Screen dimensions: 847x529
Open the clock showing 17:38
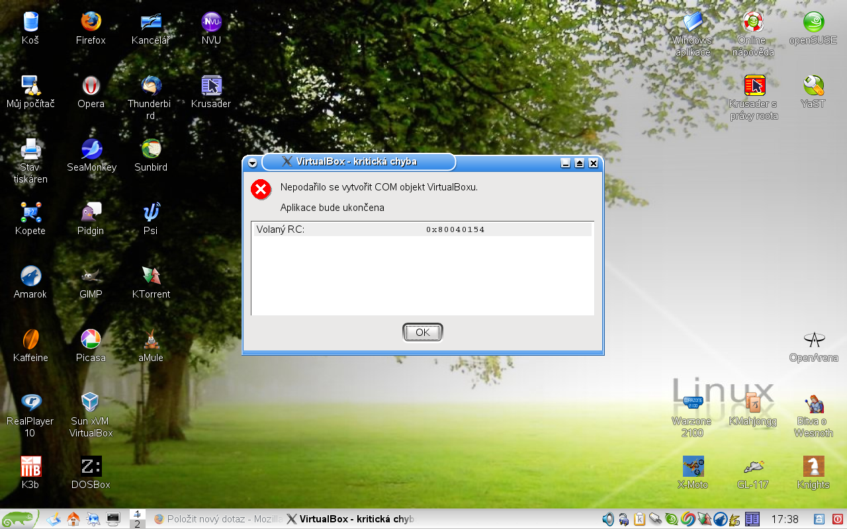click(x=785, y=519)
